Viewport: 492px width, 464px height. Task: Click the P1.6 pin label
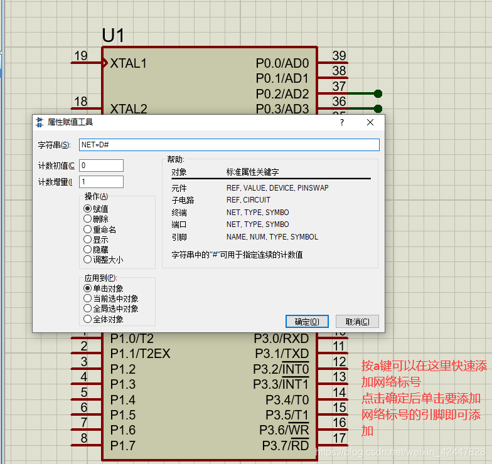123,430
